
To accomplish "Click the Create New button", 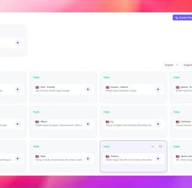I will point(182,17).
